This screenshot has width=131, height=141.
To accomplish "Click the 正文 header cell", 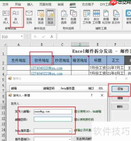I will (x=116, y=60).
